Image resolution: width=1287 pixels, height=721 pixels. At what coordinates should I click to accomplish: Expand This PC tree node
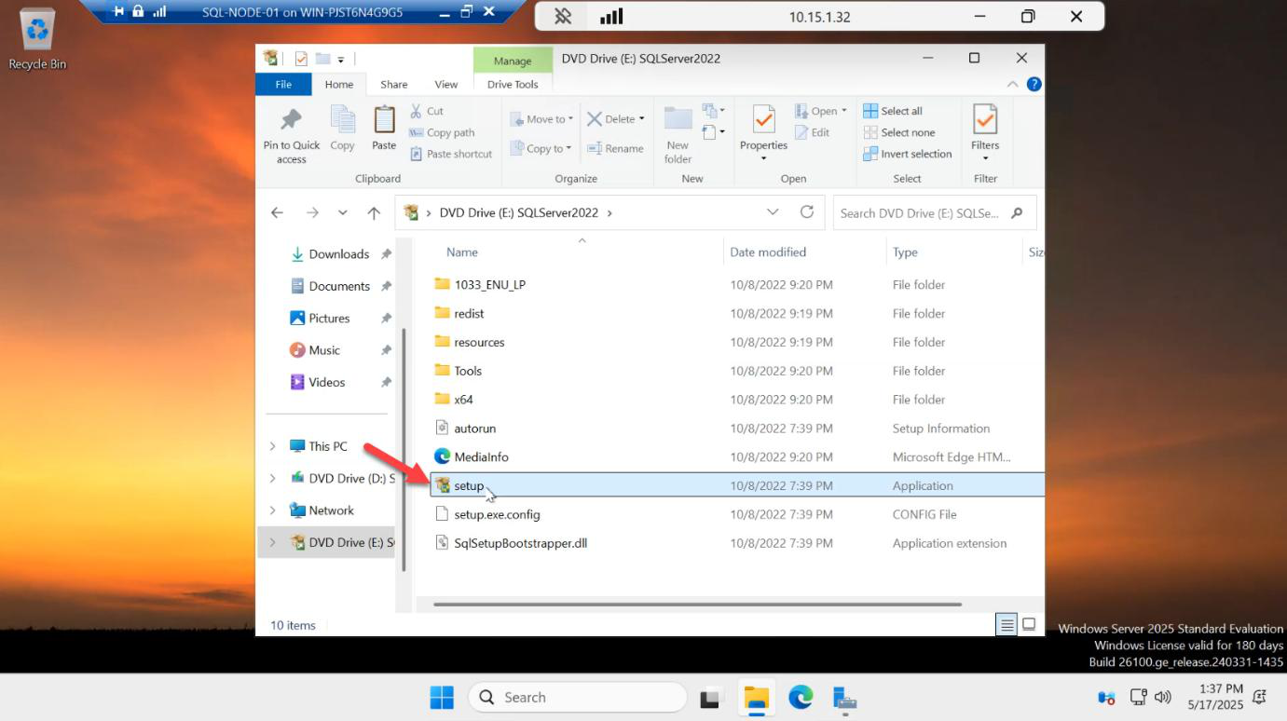272,446
